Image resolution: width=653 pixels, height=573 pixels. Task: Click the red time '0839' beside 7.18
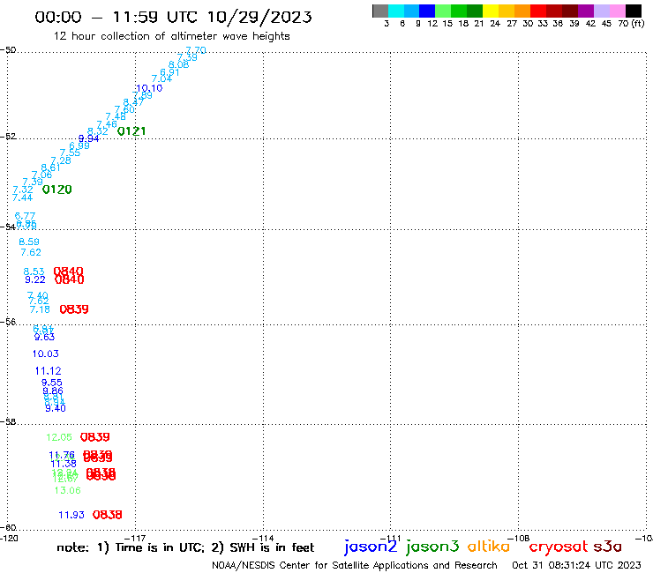(x=74, y=309)
